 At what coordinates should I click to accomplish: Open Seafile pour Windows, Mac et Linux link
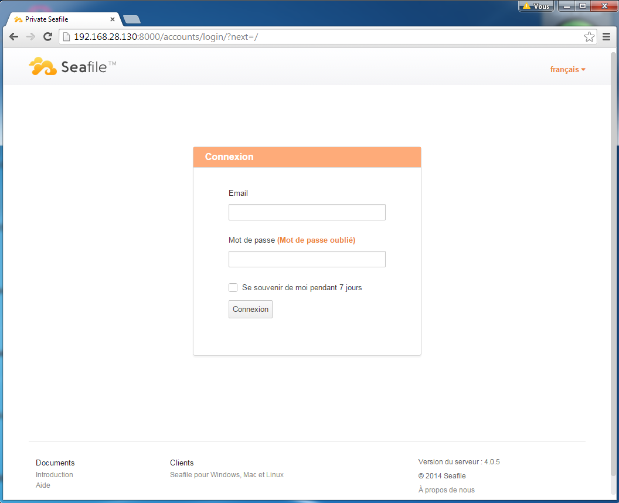227,475
